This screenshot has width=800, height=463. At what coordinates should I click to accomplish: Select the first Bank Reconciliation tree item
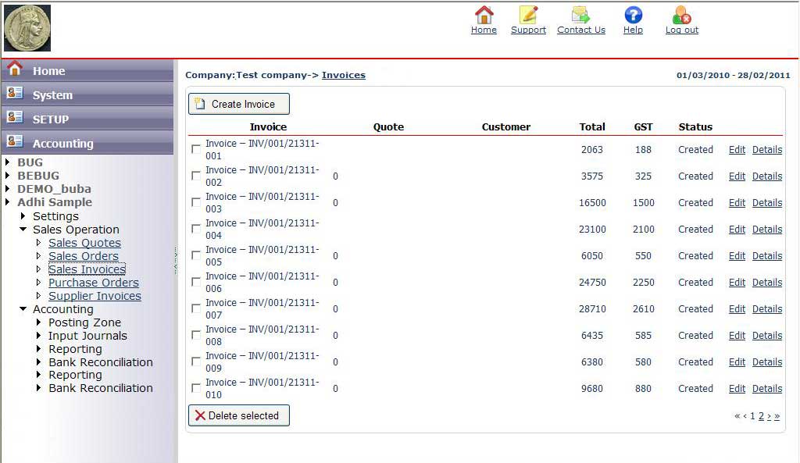pos(101,362)
